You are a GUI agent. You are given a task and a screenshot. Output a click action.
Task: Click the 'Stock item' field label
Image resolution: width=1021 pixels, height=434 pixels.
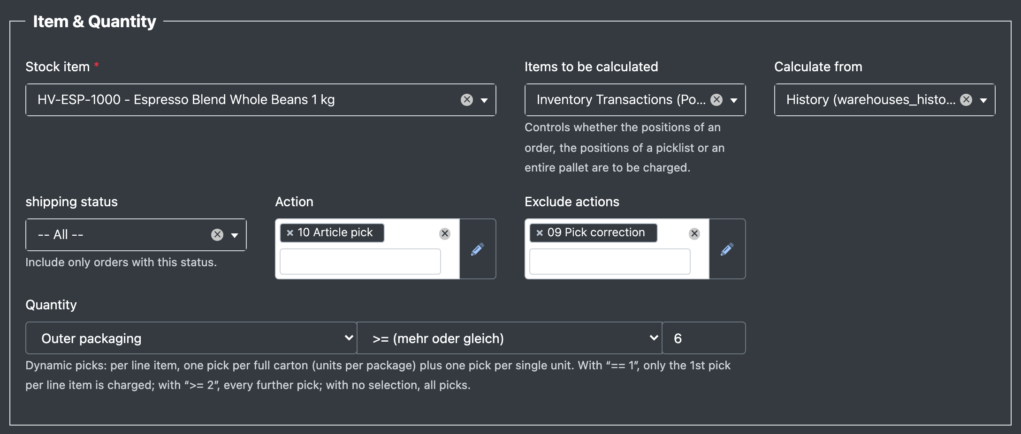58,67
